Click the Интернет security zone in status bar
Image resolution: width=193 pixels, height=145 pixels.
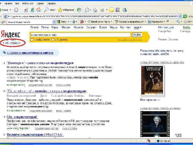pyautogui.click(x=164, y=141)
